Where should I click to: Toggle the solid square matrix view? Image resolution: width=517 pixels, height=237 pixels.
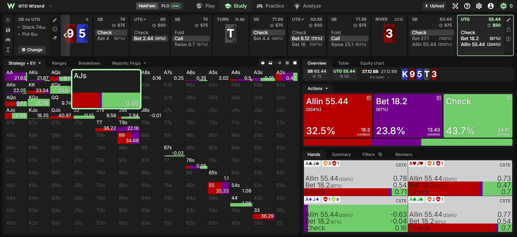click(x=295, y=63)
